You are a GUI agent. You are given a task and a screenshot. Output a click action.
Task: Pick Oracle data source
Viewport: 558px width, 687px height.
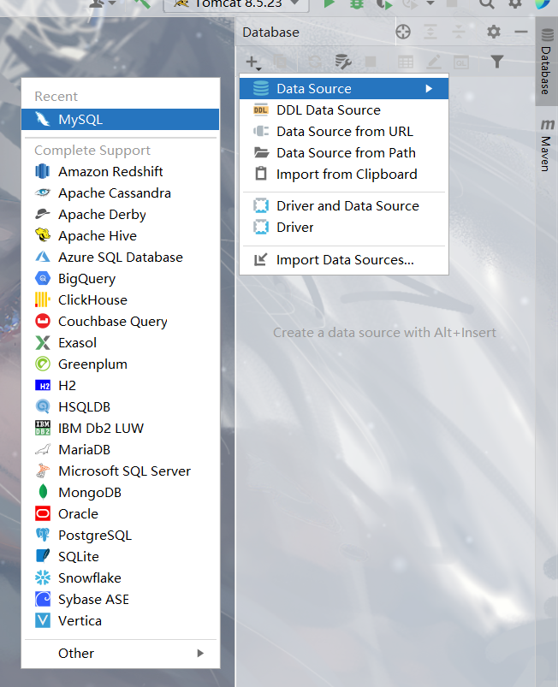click(120, 514)
